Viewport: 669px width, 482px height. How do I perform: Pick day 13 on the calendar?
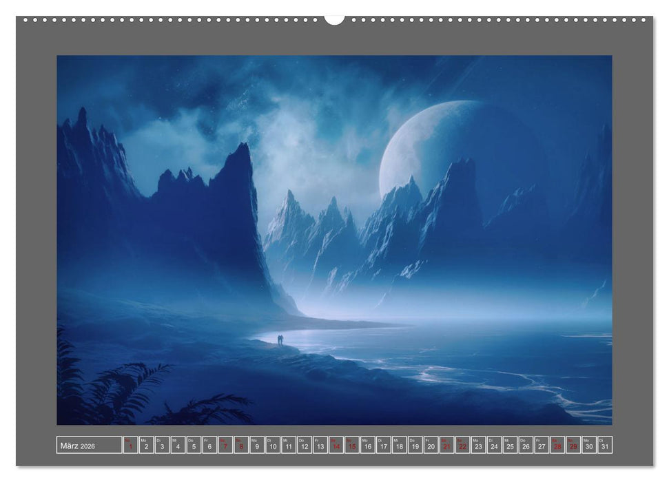[320, 446]
